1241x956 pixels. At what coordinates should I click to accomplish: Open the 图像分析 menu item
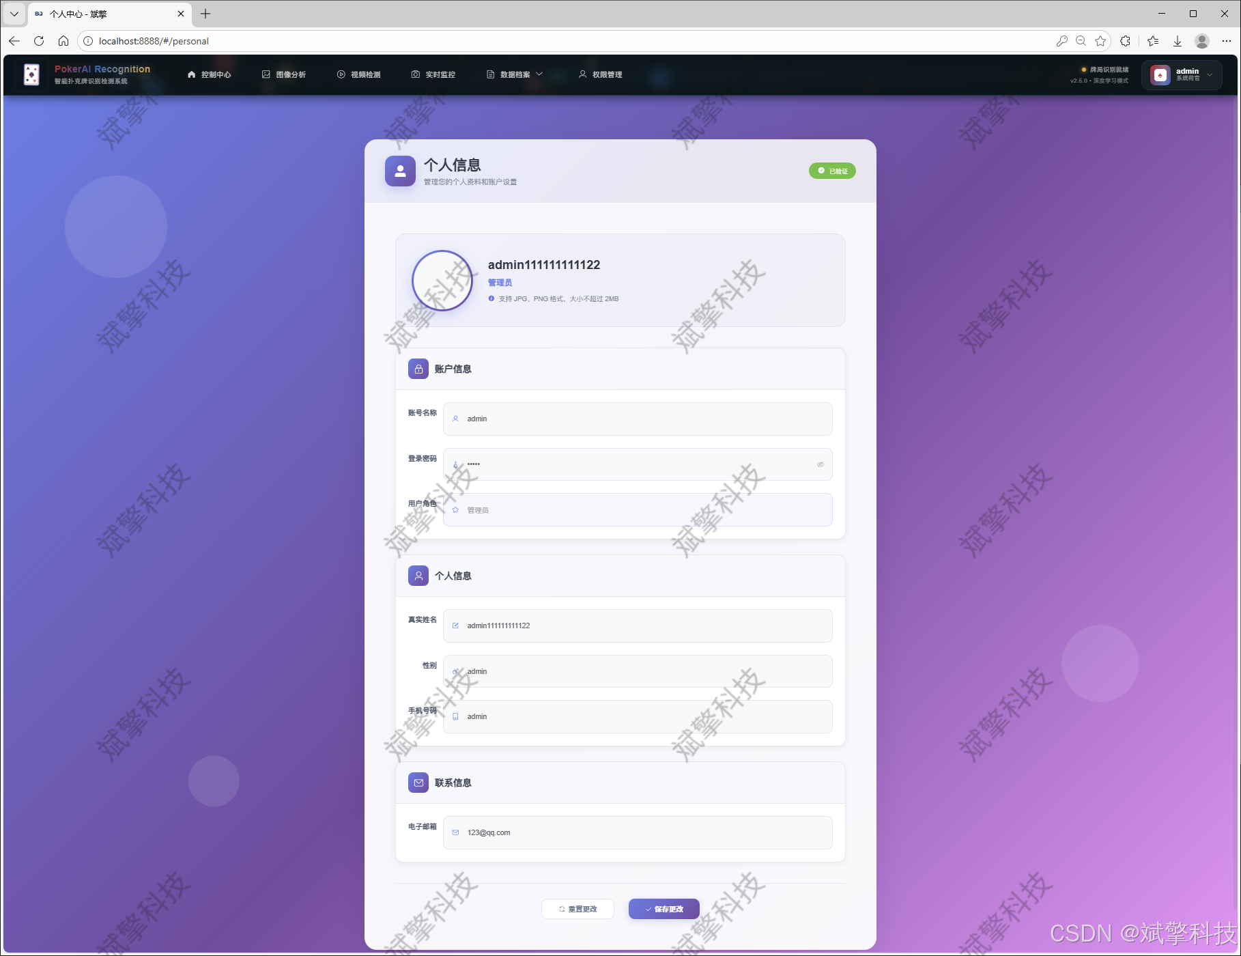(x=284, y=74)
